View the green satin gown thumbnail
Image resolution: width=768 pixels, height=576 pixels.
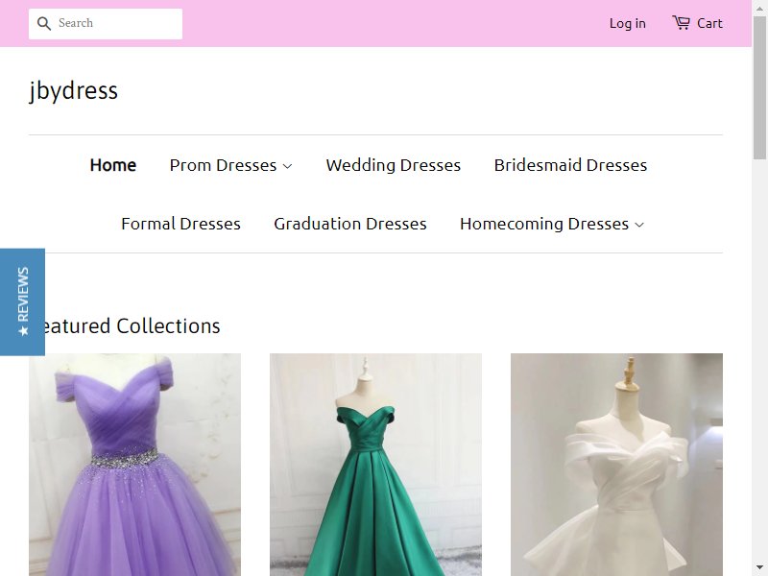(x=375, y=465)
